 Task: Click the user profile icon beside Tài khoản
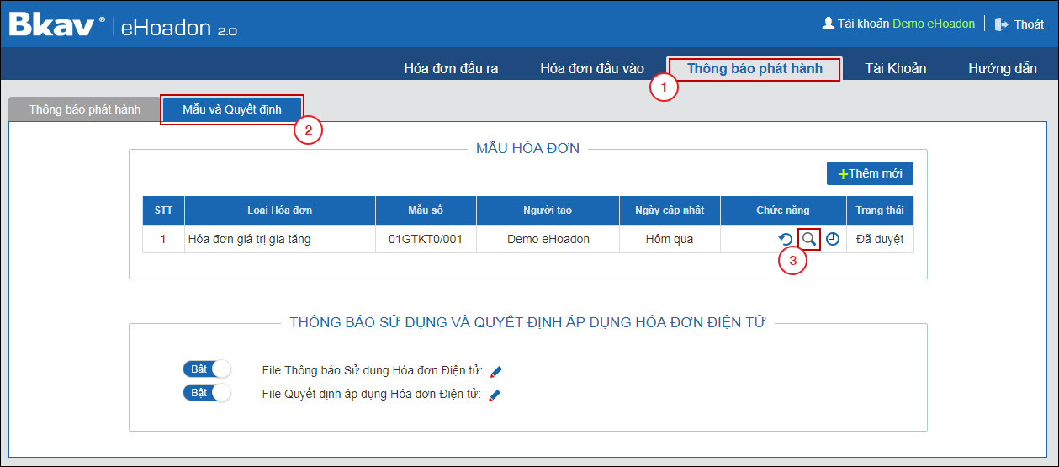click(x=828, y=24)
